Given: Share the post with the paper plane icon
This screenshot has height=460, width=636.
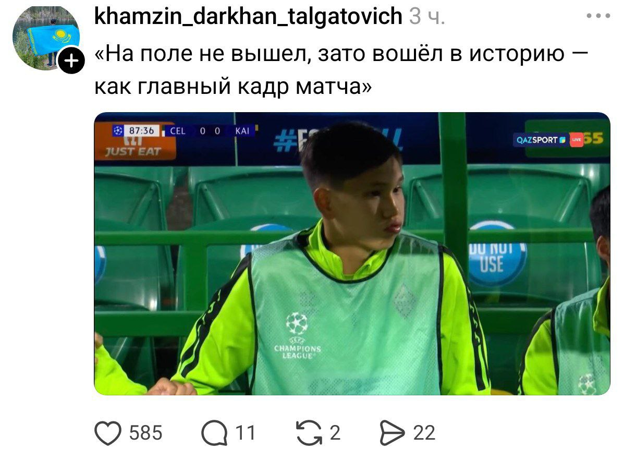Looking at the screenshot, I should [393, 433].
